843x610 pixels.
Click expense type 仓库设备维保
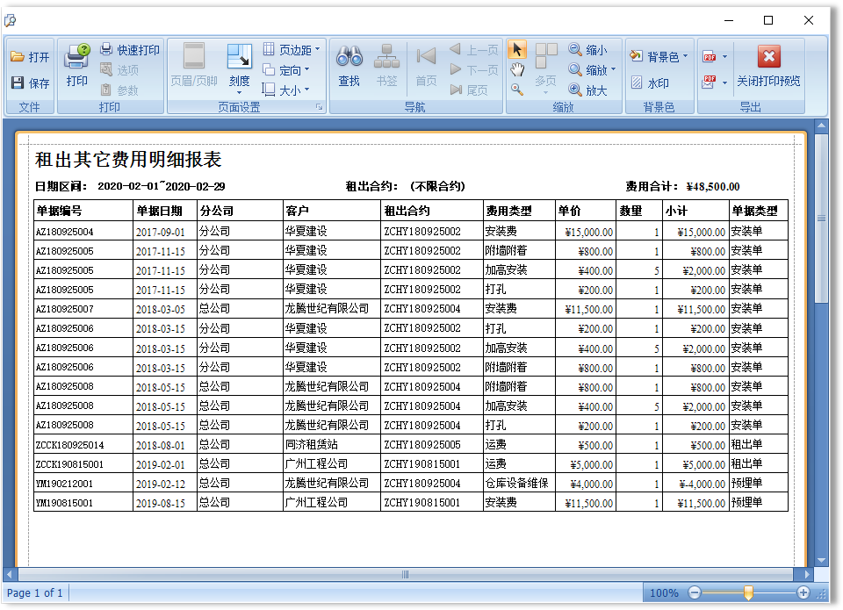tap(516, 483)
